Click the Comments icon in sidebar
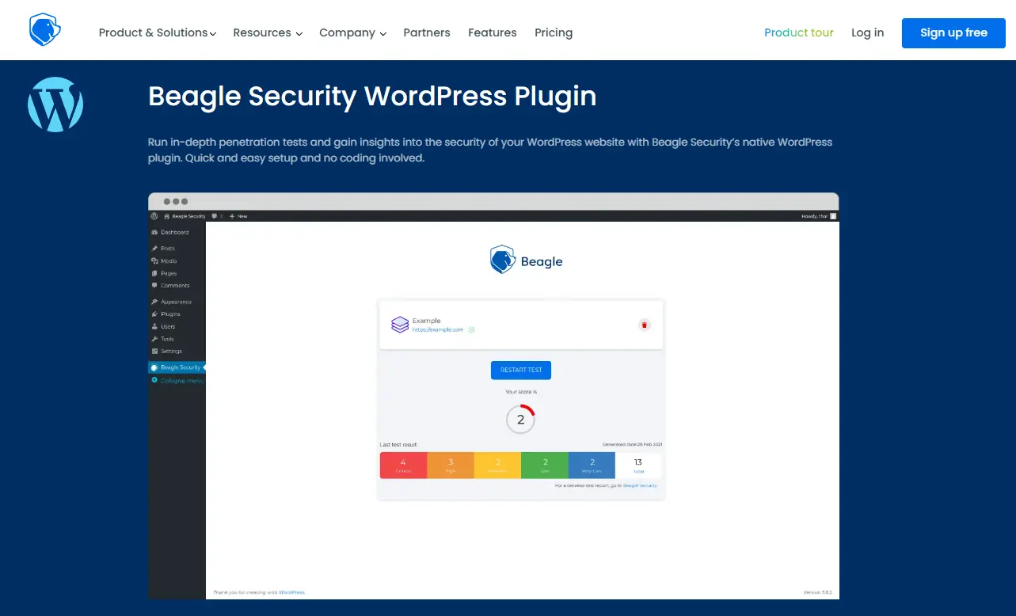The height and width of the screenshot is (616, 1016). coord(154,285)
